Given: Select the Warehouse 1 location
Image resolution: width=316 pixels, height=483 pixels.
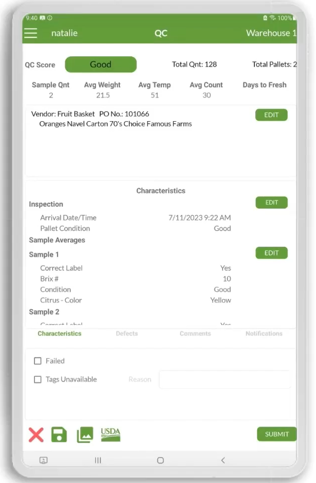Looking at the screenshot, I should point(271,33).
